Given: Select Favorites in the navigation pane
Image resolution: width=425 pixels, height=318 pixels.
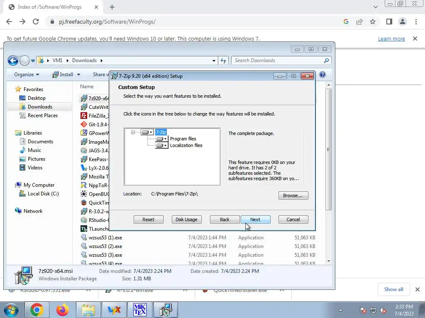Looking at the screenshot, I should tap(33, 89).
